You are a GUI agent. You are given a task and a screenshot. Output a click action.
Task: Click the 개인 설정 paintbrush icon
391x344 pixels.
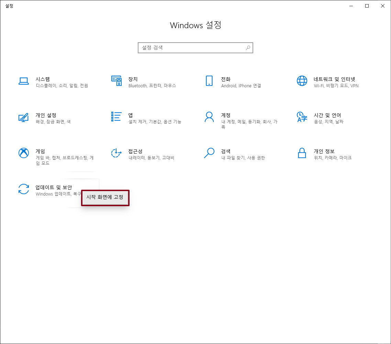[x=24, y=117]
